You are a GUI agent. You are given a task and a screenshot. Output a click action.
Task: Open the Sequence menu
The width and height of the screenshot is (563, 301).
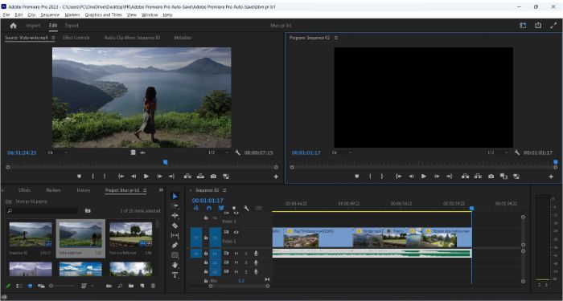(50, 14)
